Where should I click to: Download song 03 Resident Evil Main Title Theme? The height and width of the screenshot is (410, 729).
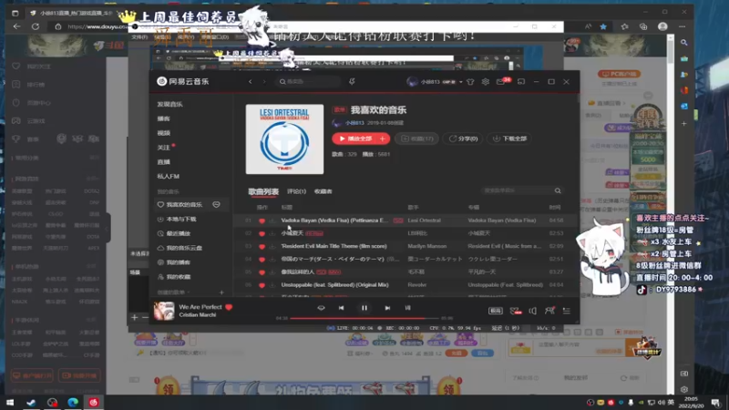coord(272,246)
